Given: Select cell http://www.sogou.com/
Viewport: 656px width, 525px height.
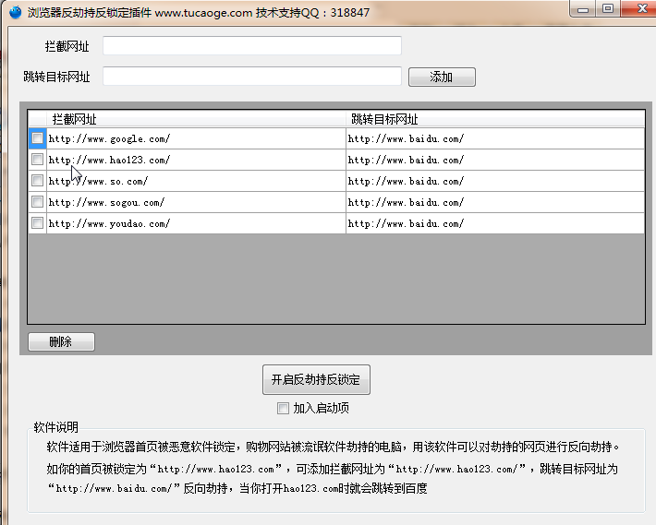Looking at the screenshot, I should click(196, 202).
